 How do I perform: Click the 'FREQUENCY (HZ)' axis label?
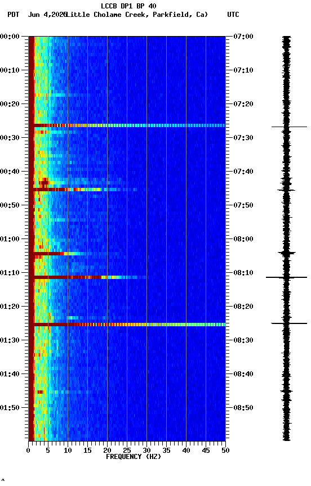pos(134,457)
